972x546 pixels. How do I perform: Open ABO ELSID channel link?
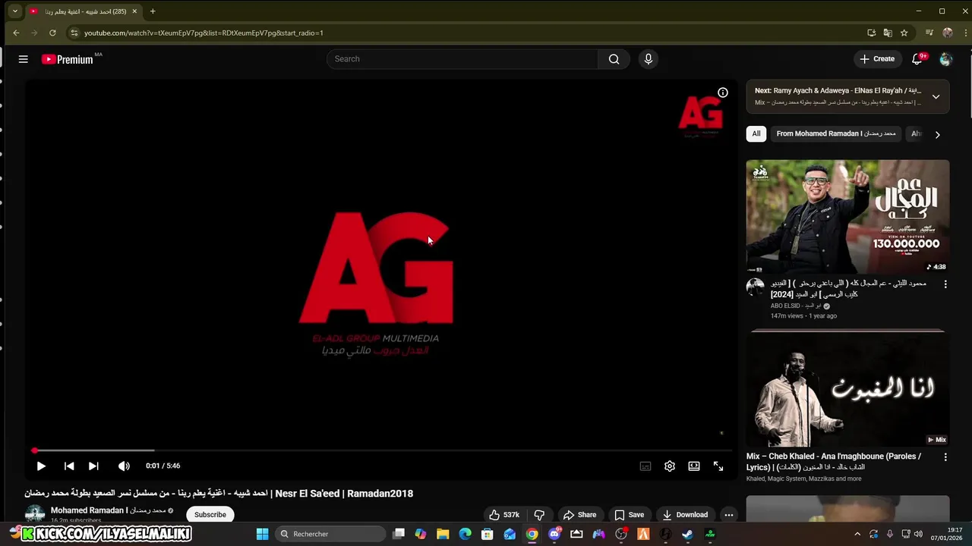(x=796, y=306)
